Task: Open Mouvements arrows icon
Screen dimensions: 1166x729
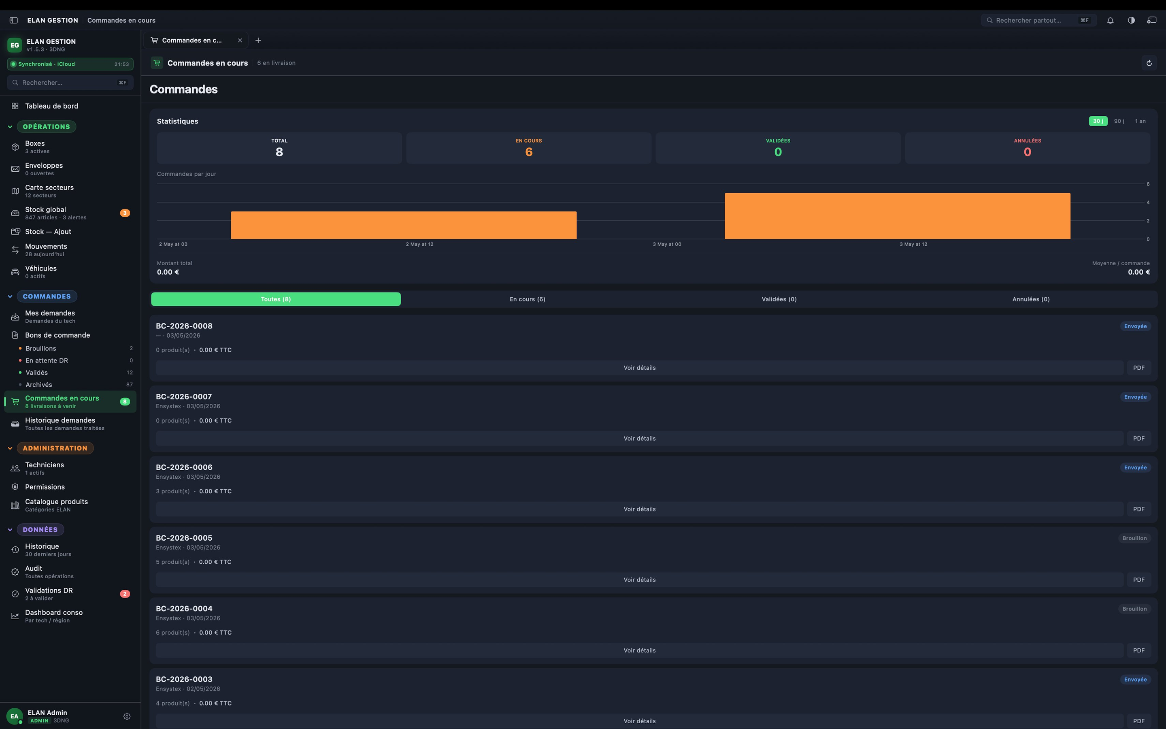Action: [15, 250]
